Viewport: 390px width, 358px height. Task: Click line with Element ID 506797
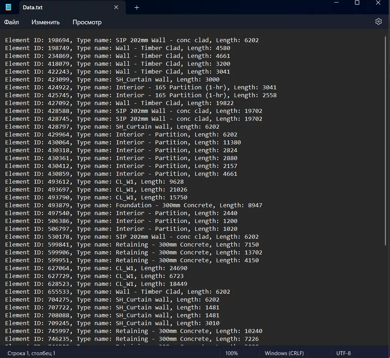tap(121, 229)
